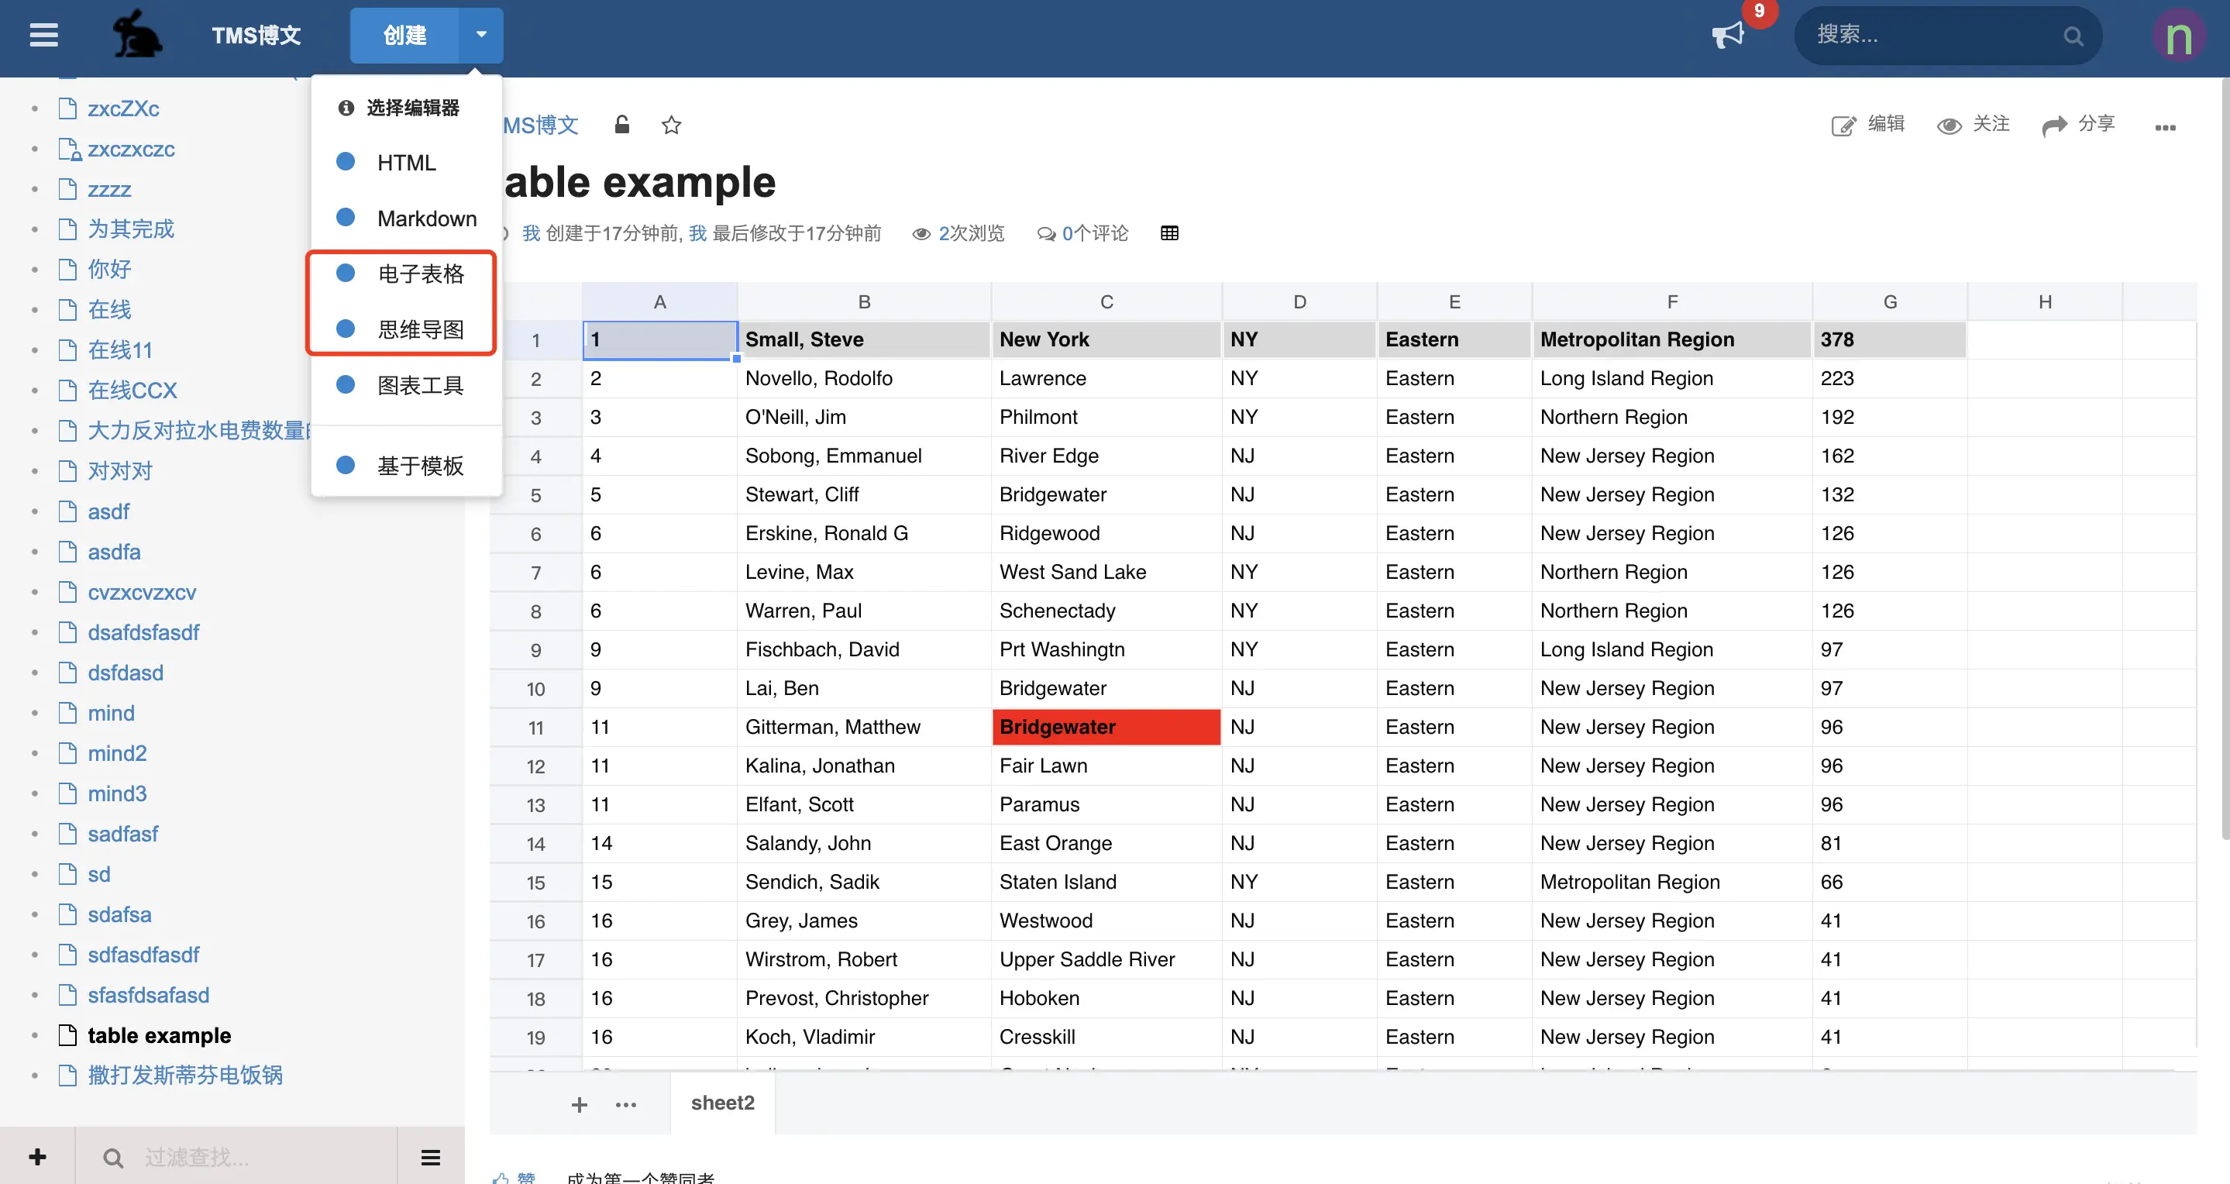2230x1184 pixels.
Task: Open the 在线CCX page in sidebar
Action: (x=132, y=390)
